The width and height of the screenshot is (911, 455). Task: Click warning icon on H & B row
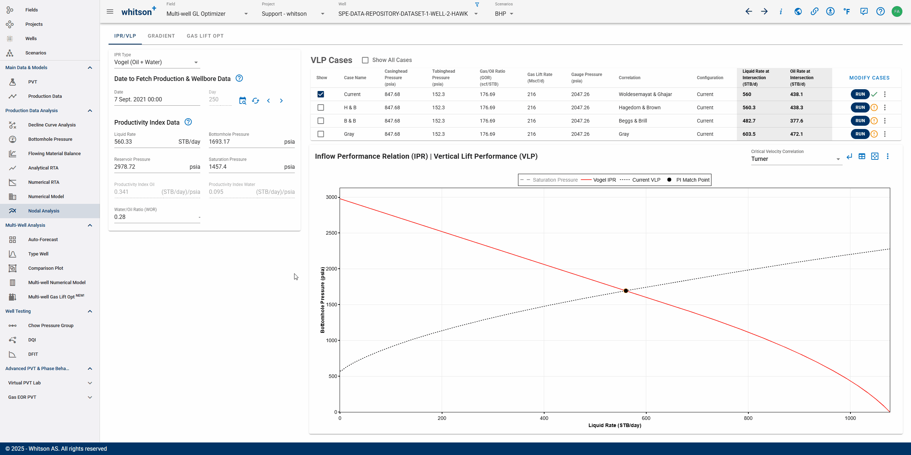coord(874,107)
